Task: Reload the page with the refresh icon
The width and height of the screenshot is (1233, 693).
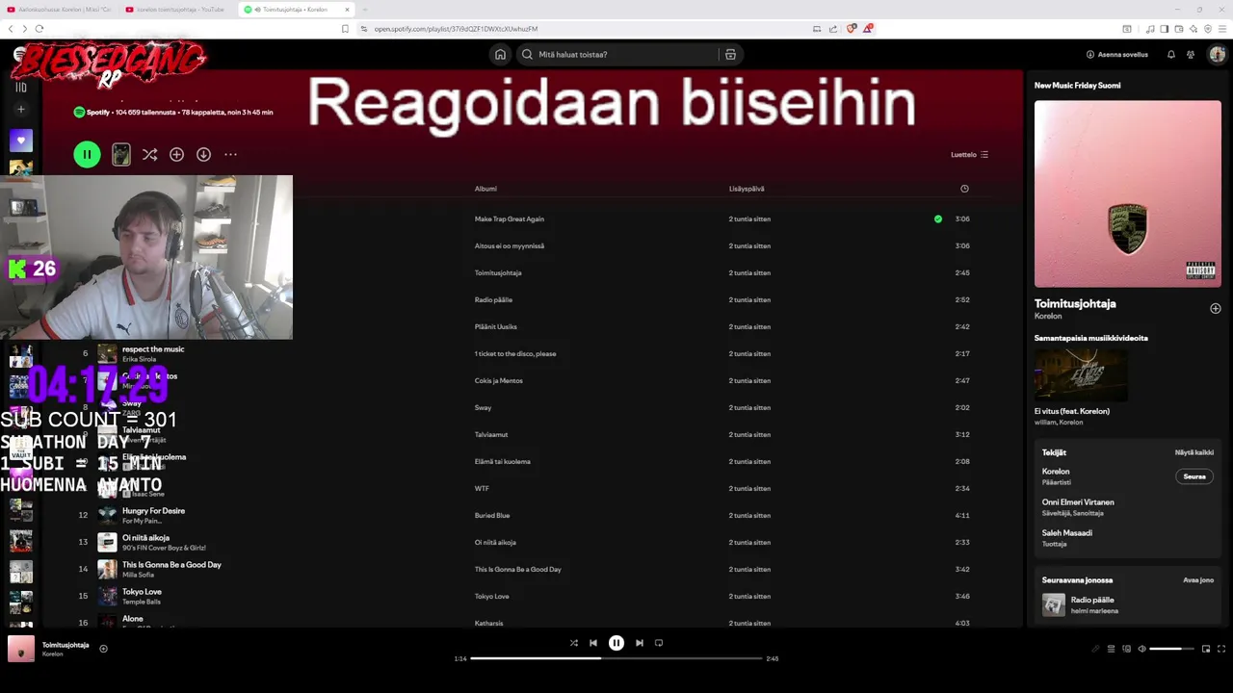Action: click(39, 29)
